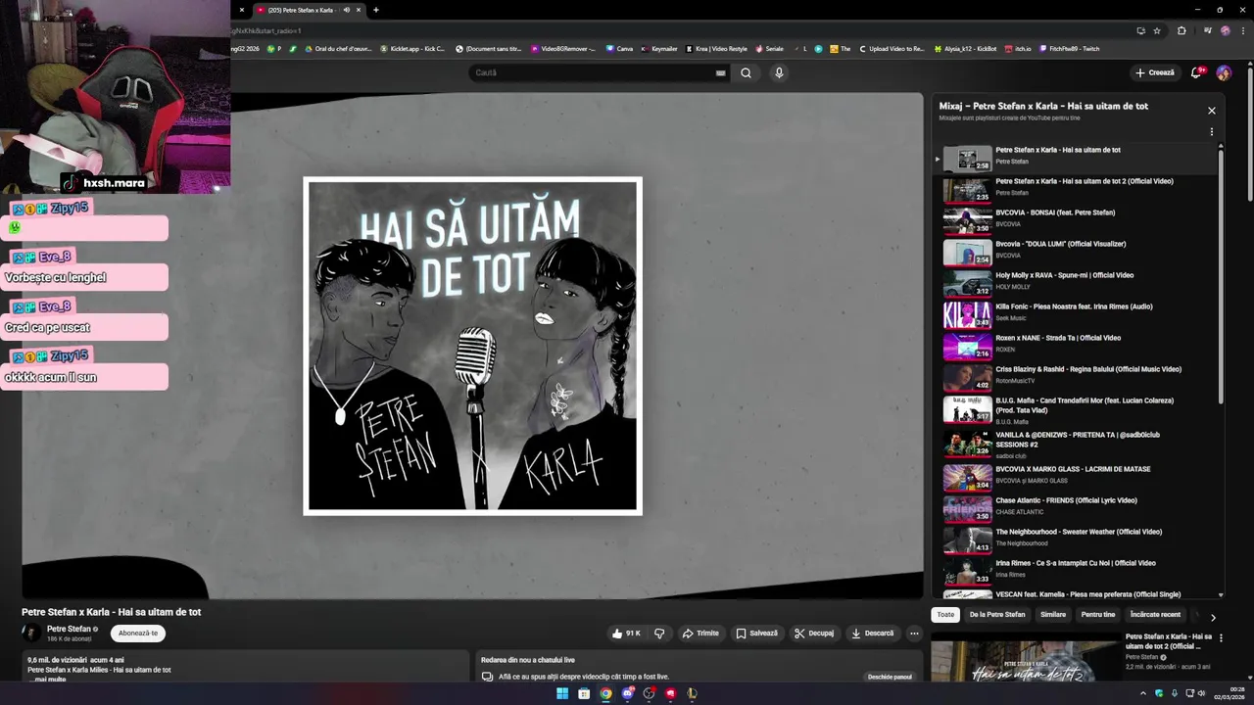Viewport: 1254px width, 705px height.
Task: Show more filter chips with right chevron
Action: coord(1213,617)
